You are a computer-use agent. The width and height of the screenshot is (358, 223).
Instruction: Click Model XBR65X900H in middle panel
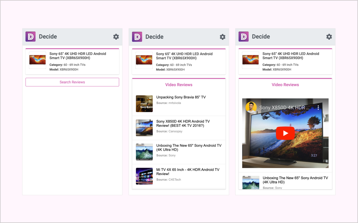click(170, 70)
